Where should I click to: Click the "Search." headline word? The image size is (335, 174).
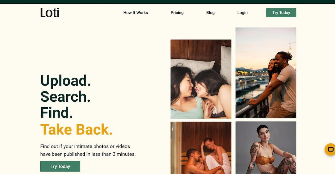pyautogui.click(x=65, y=96)
